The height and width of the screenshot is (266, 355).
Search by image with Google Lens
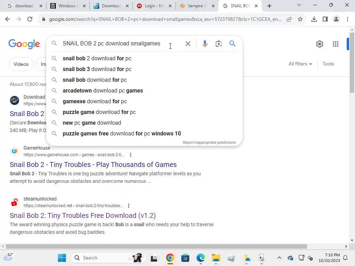coord(218,44)
